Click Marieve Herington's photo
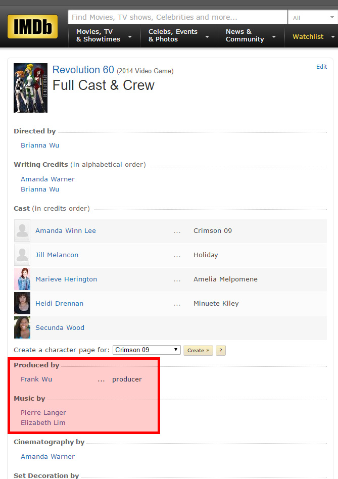The height and width of the screenshot is (479, 338). click(22, 279)
